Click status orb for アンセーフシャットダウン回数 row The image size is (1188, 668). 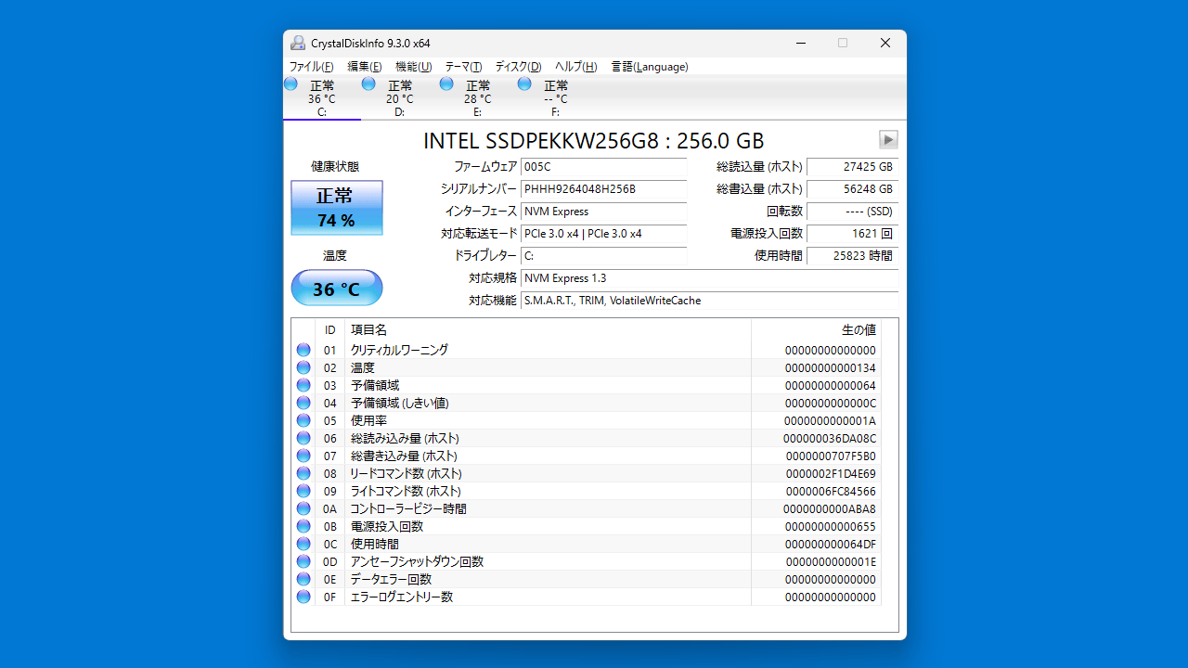click(303, 561)
